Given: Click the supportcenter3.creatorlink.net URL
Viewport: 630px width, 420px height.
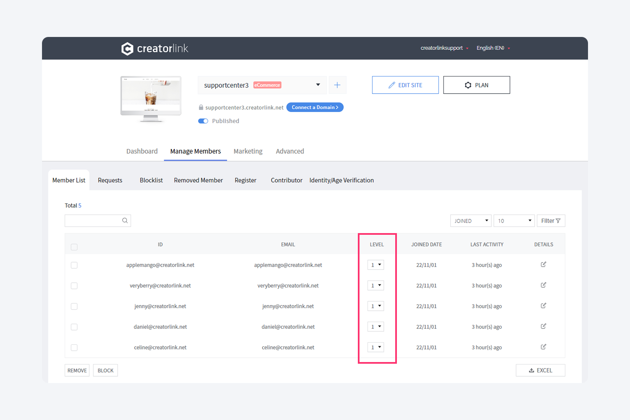Looking at the screenshot, I should point(244,108).
